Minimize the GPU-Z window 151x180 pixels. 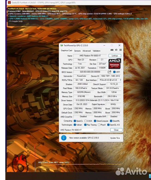[x=104, y=45]
